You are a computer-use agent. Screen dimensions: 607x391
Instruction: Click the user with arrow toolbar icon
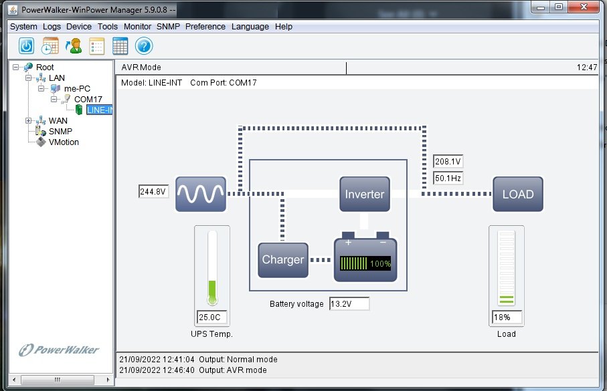(x=74, y=46)
